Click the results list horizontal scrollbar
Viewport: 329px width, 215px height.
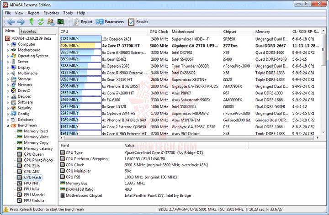click(190, 138)
